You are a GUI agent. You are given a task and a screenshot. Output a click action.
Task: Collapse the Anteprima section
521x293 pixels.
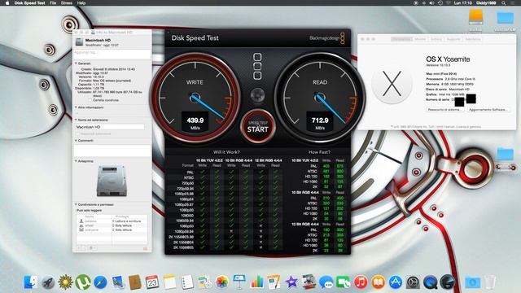[76, 161]
